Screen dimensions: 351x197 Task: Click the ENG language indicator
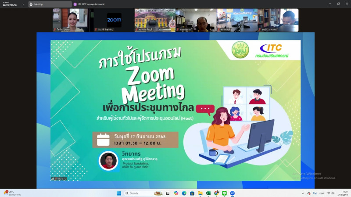322,193
